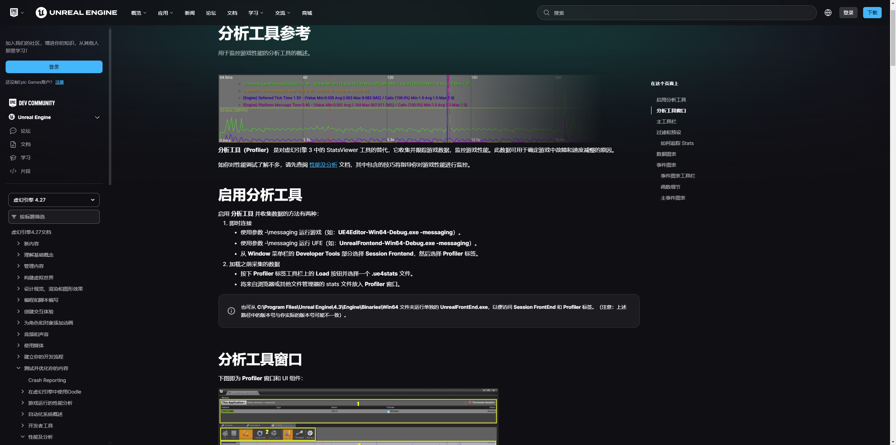The height and width of the screenshot is (445, 896).
Task: Expand the 新内容 tree item
Action: (x=19, y=243)
